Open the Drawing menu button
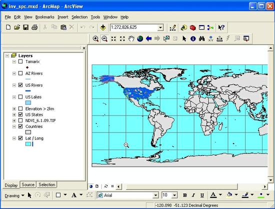 14,195
